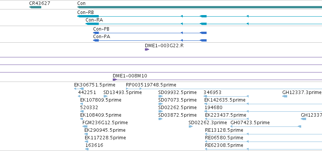This screenshot has width=322, height=151.
Task: Select the GH07423.5prime feature label
Action: pyautogui.click(x=250, y=123)
